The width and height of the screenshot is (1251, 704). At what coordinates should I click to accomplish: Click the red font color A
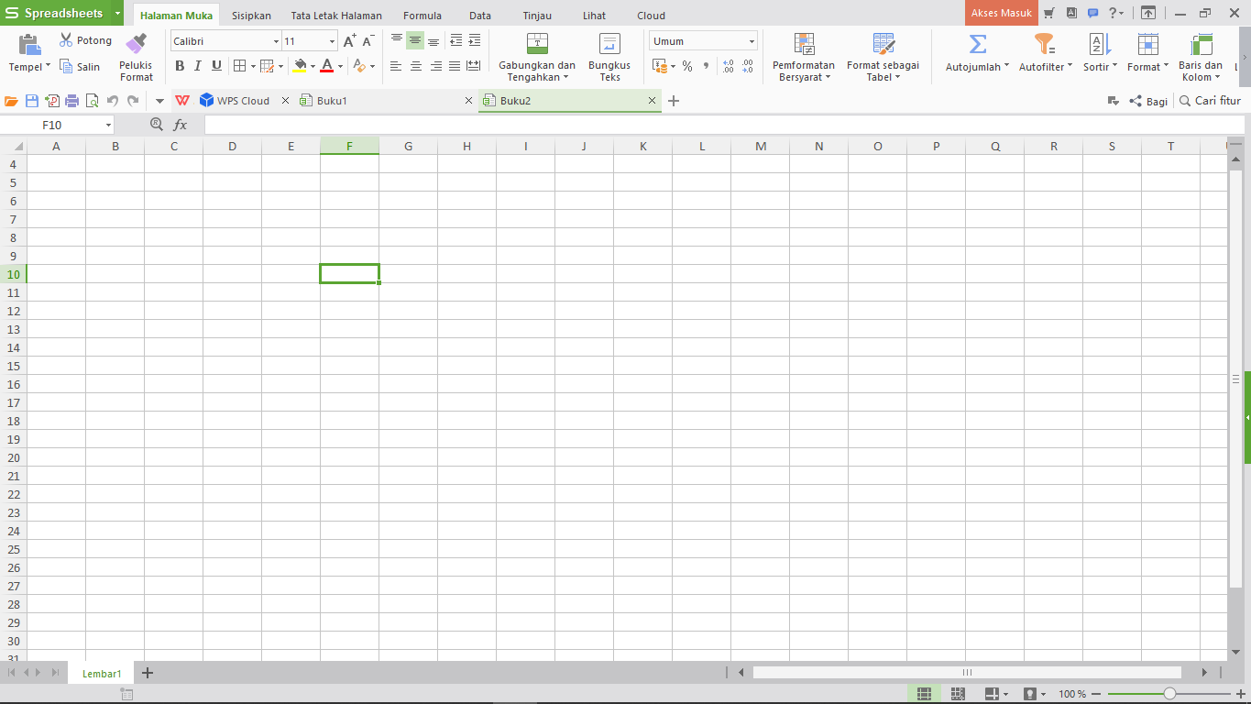(327, 66)
